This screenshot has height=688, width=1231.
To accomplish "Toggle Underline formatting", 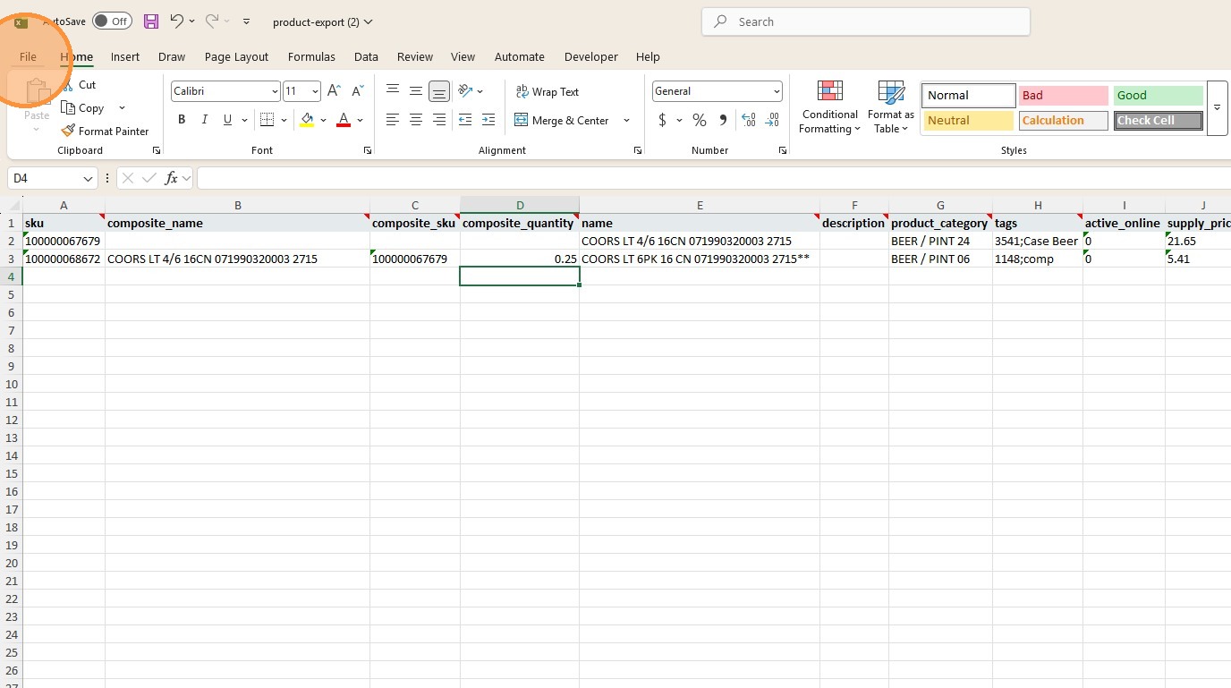I will (x=228, y=120).
